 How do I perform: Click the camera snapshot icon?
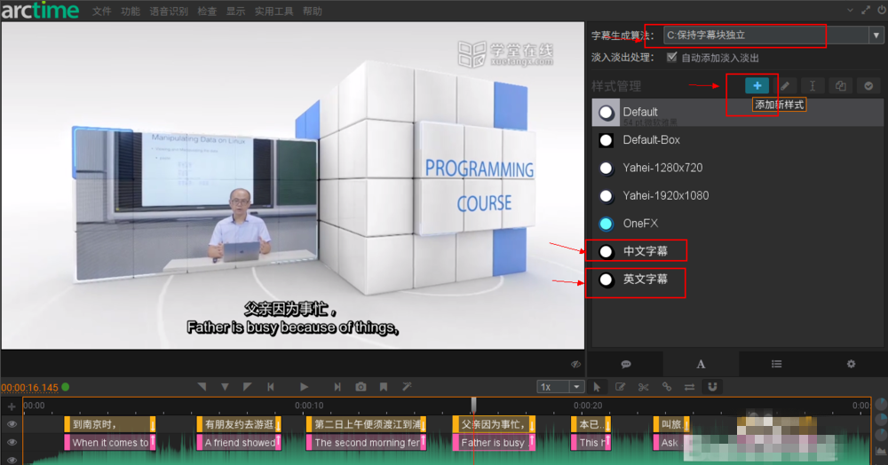361,387
